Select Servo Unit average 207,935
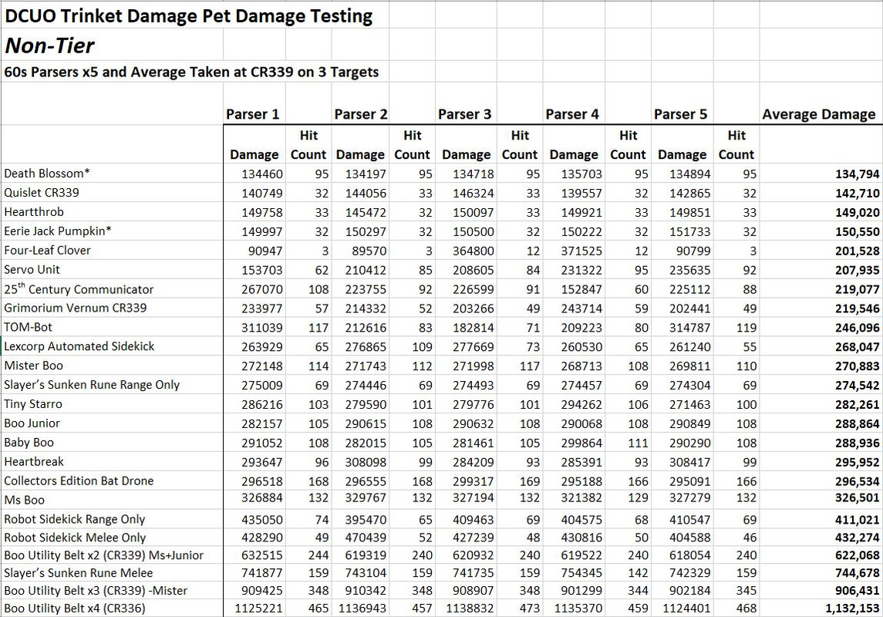The image size is (883, 617). click(x=857, y=270)
